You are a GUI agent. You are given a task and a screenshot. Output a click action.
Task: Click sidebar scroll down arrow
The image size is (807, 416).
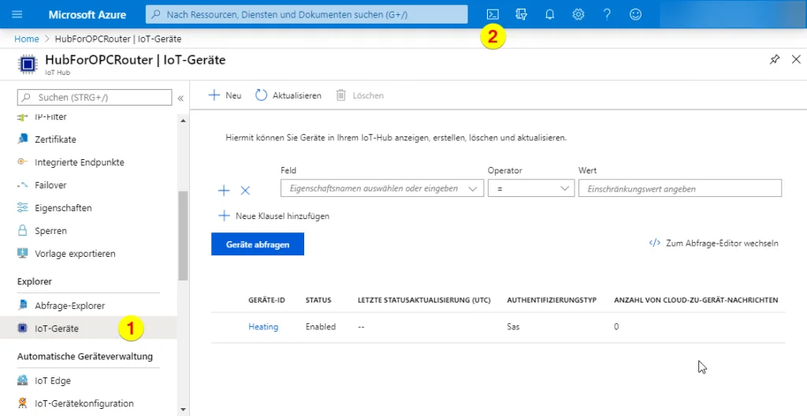[x=183, y=410]
